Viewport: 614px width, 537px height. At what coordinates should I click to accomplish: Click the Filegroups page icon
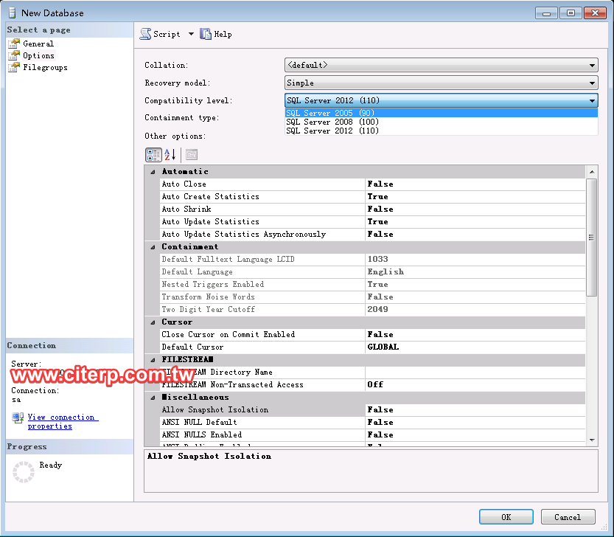pos(14,67)
